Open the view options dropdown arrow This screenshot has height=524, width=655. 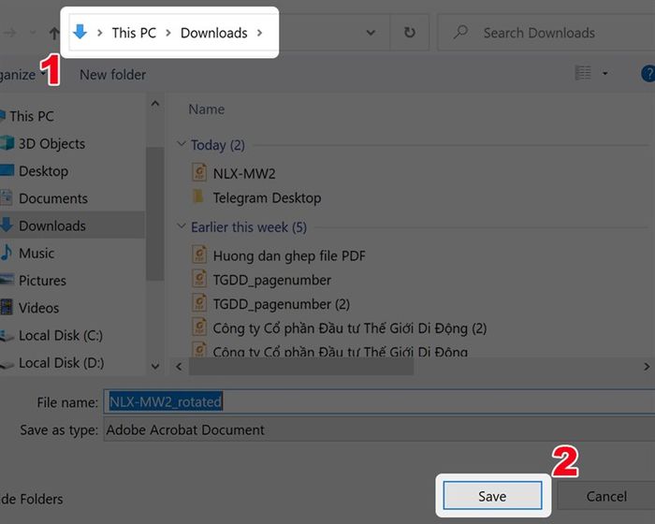[x=605, y=73]
